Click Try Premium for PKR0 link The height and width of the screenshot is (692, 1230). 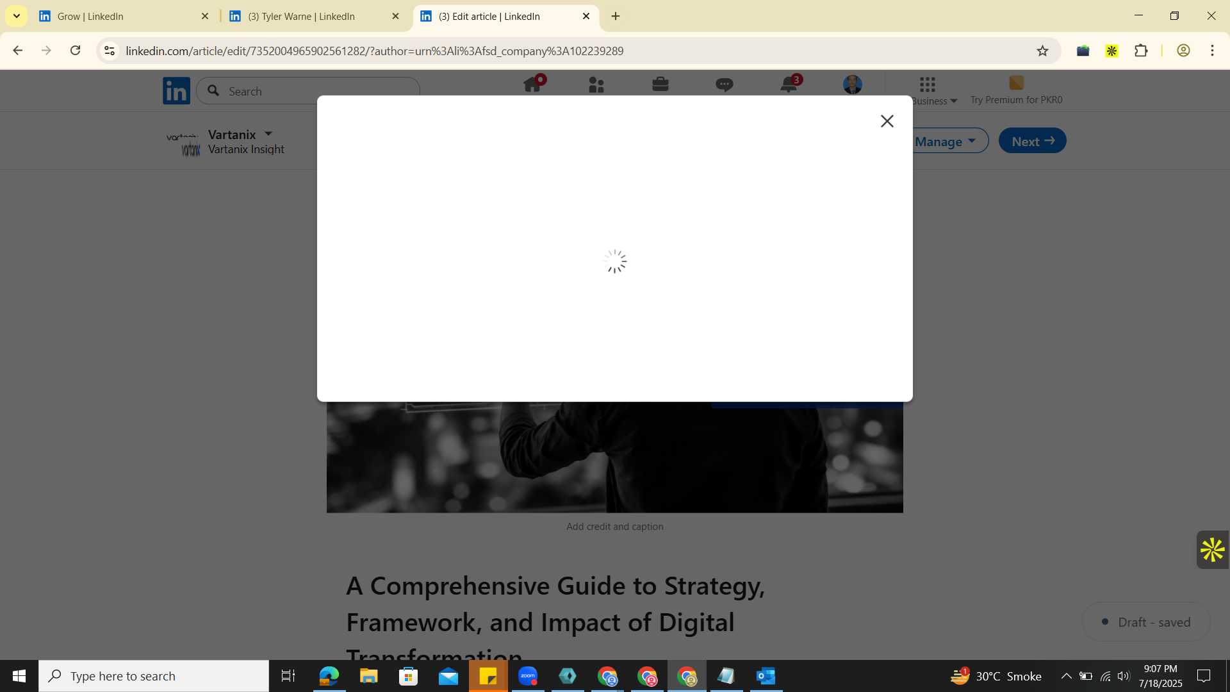coord(1016,100)
